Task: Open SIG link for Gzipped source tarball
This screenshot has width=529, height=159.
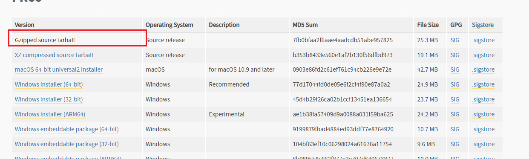Action: tap(455, 40)
